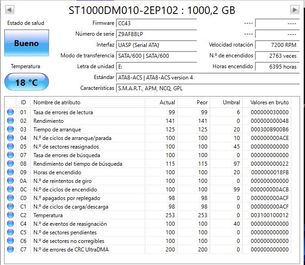This screenshot has width=305, height=265.
Task: Select status icon for attribute 0A
Action: (10, 181)
